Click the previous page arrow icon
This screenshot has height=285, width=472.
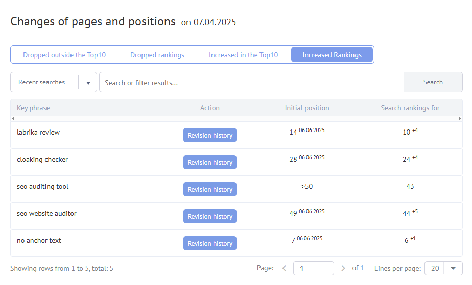pyautogui.click(x=285, y=268)
